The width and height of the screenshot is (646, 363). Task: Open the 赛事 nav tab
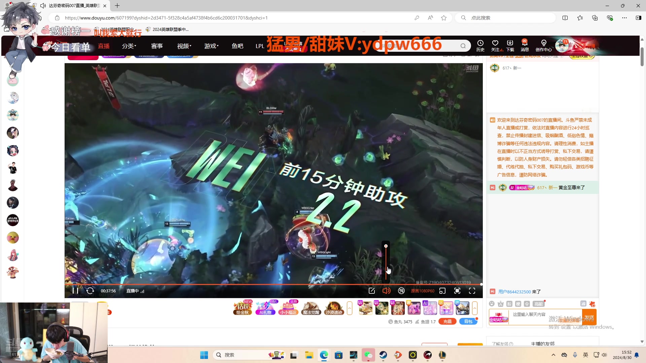coord(157,46)
